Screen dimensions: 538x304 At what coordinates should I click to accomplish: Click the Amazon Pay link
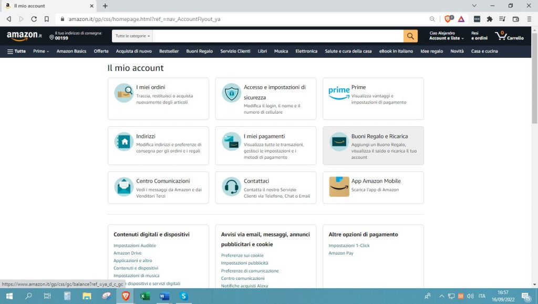pos(341,253)
